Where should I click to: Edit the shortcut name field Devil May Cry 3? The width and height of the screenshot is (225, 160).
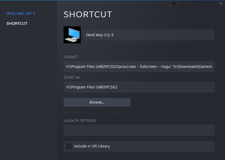149,35
